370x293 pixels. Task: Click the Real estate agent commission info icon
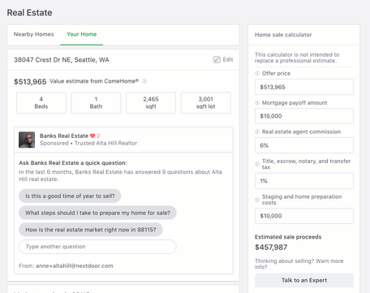click(257, 131)
